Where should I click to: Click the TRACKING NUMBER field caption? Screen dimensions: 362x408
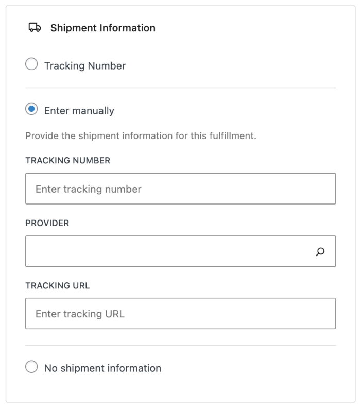(67, 160)
